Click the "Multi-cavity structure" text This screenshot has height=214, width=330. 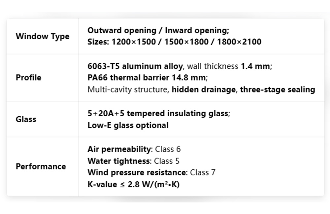(127, 89)
